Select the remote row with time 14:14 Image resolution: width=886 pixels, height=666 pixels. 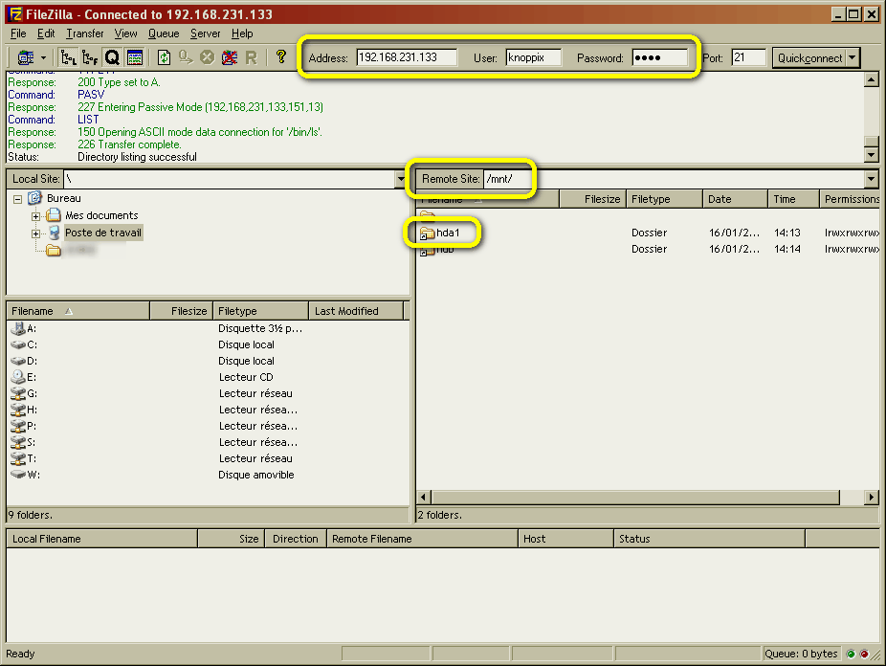[x=648, y=249]
